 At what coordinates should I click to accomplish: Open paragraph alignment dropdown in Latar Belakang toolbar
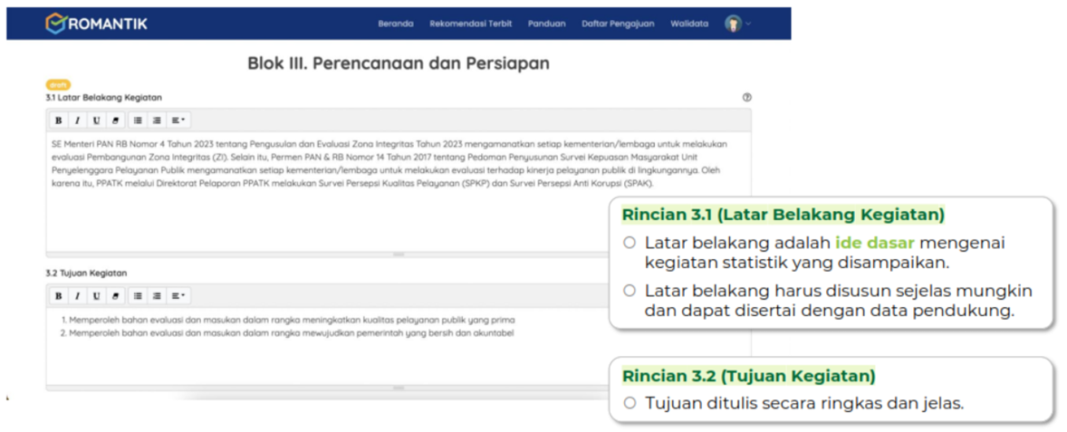[178, 120]
